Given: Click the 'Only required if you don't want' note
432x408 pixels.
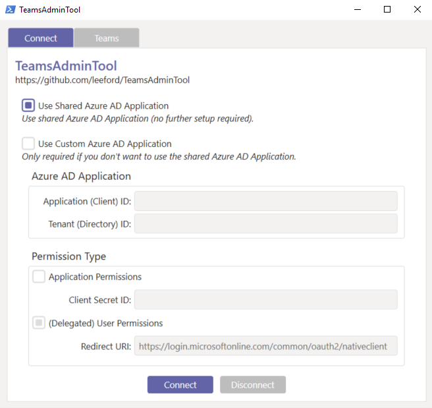Looking at the screenshot, I should (x=159, y=157).
